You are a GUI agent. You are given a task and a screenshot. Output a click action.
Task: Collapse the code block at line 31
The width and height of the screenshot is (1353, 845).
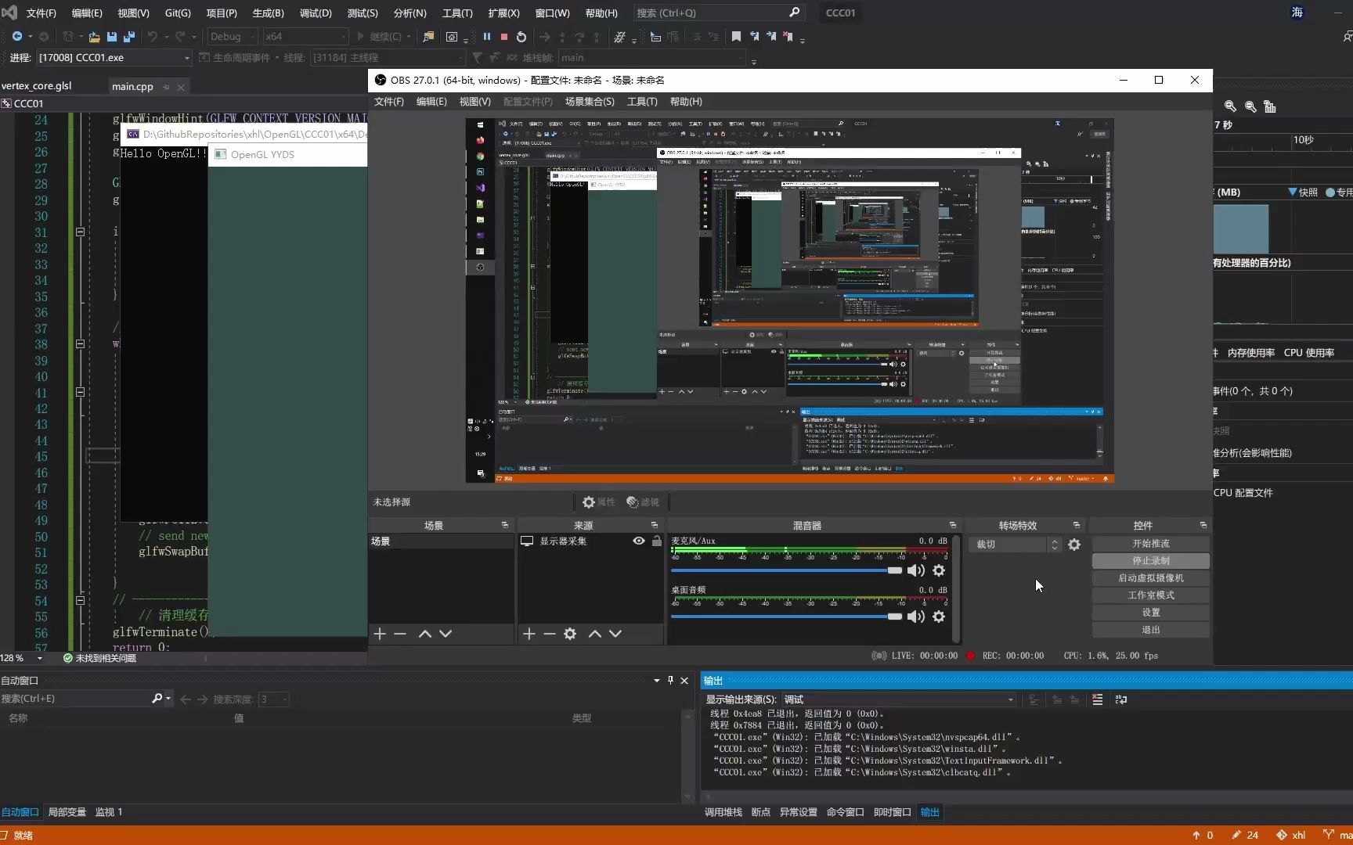[x=80, y=232]
